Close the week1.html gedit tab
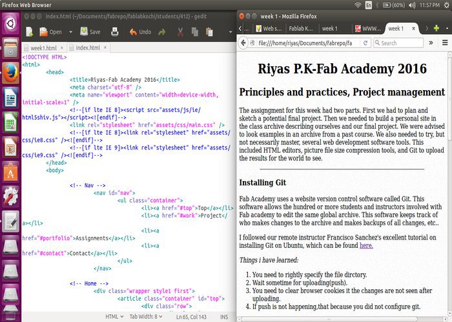452x322 pixels. coord(62,48)
